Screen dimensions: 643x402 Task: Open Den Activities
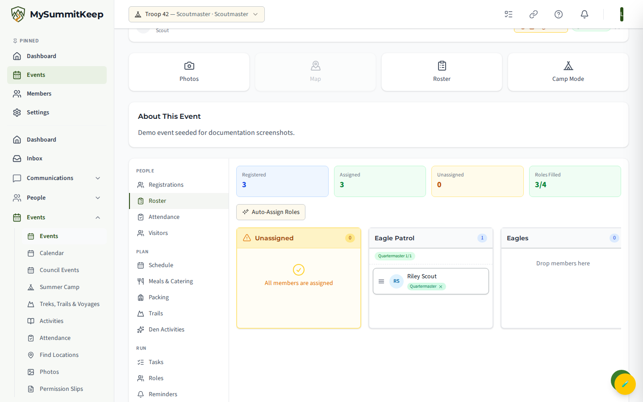pos(179,330)
